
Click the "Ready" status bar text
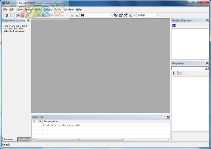[x=6, y=145]
